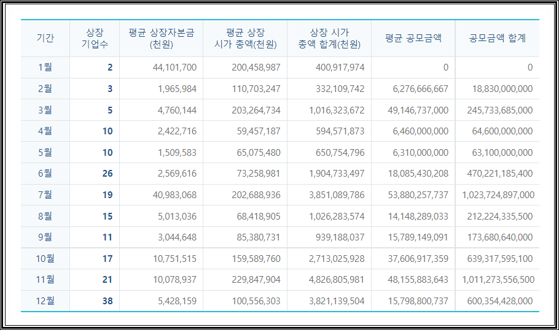Click the value 600,354,428,000
The image size is (559, 330).
pyautogui.click(x=500, y=301)
